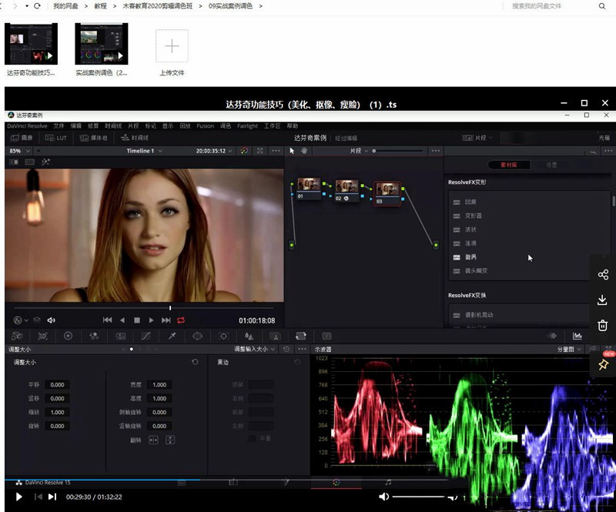Toggle the LUT panel button
Viewport: 616px width, 512px height.
point(56,138)
